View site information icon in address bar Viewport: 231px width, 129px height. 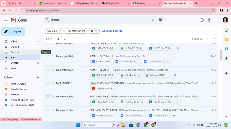23,10
